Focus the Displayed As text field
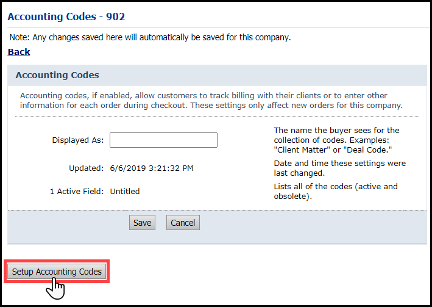Viewport: 432px width, 307px height. [163, 140]
